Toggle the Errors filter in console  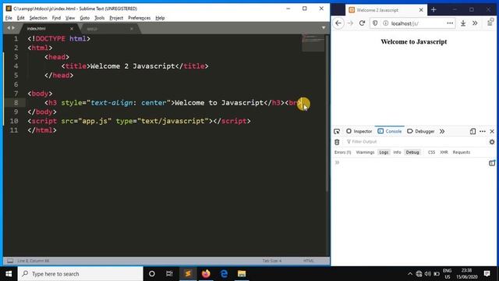coord(343,152)
